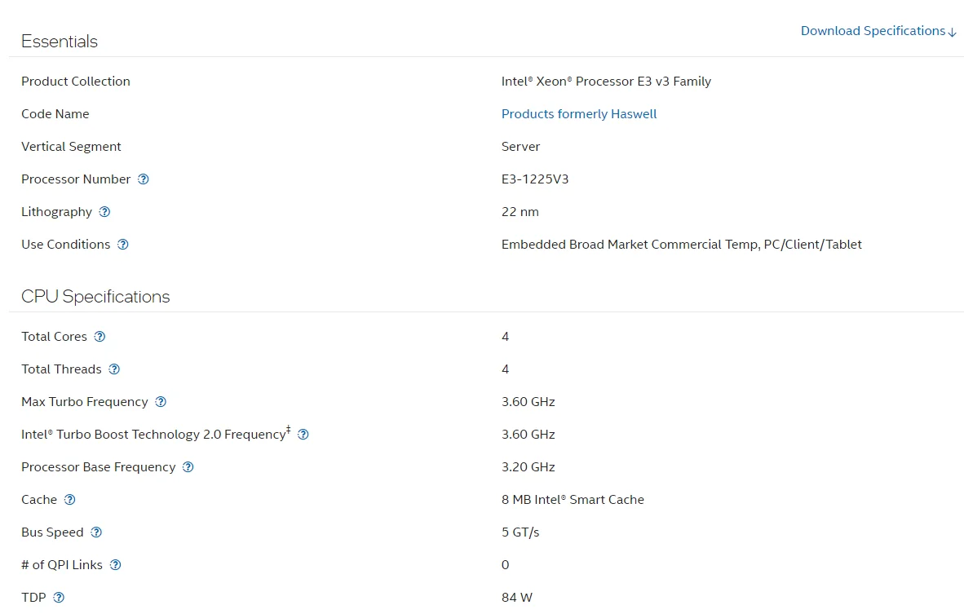Show Max Turbo Frequency help tooltip
964x614 pixels.
[x=161, y=402]
